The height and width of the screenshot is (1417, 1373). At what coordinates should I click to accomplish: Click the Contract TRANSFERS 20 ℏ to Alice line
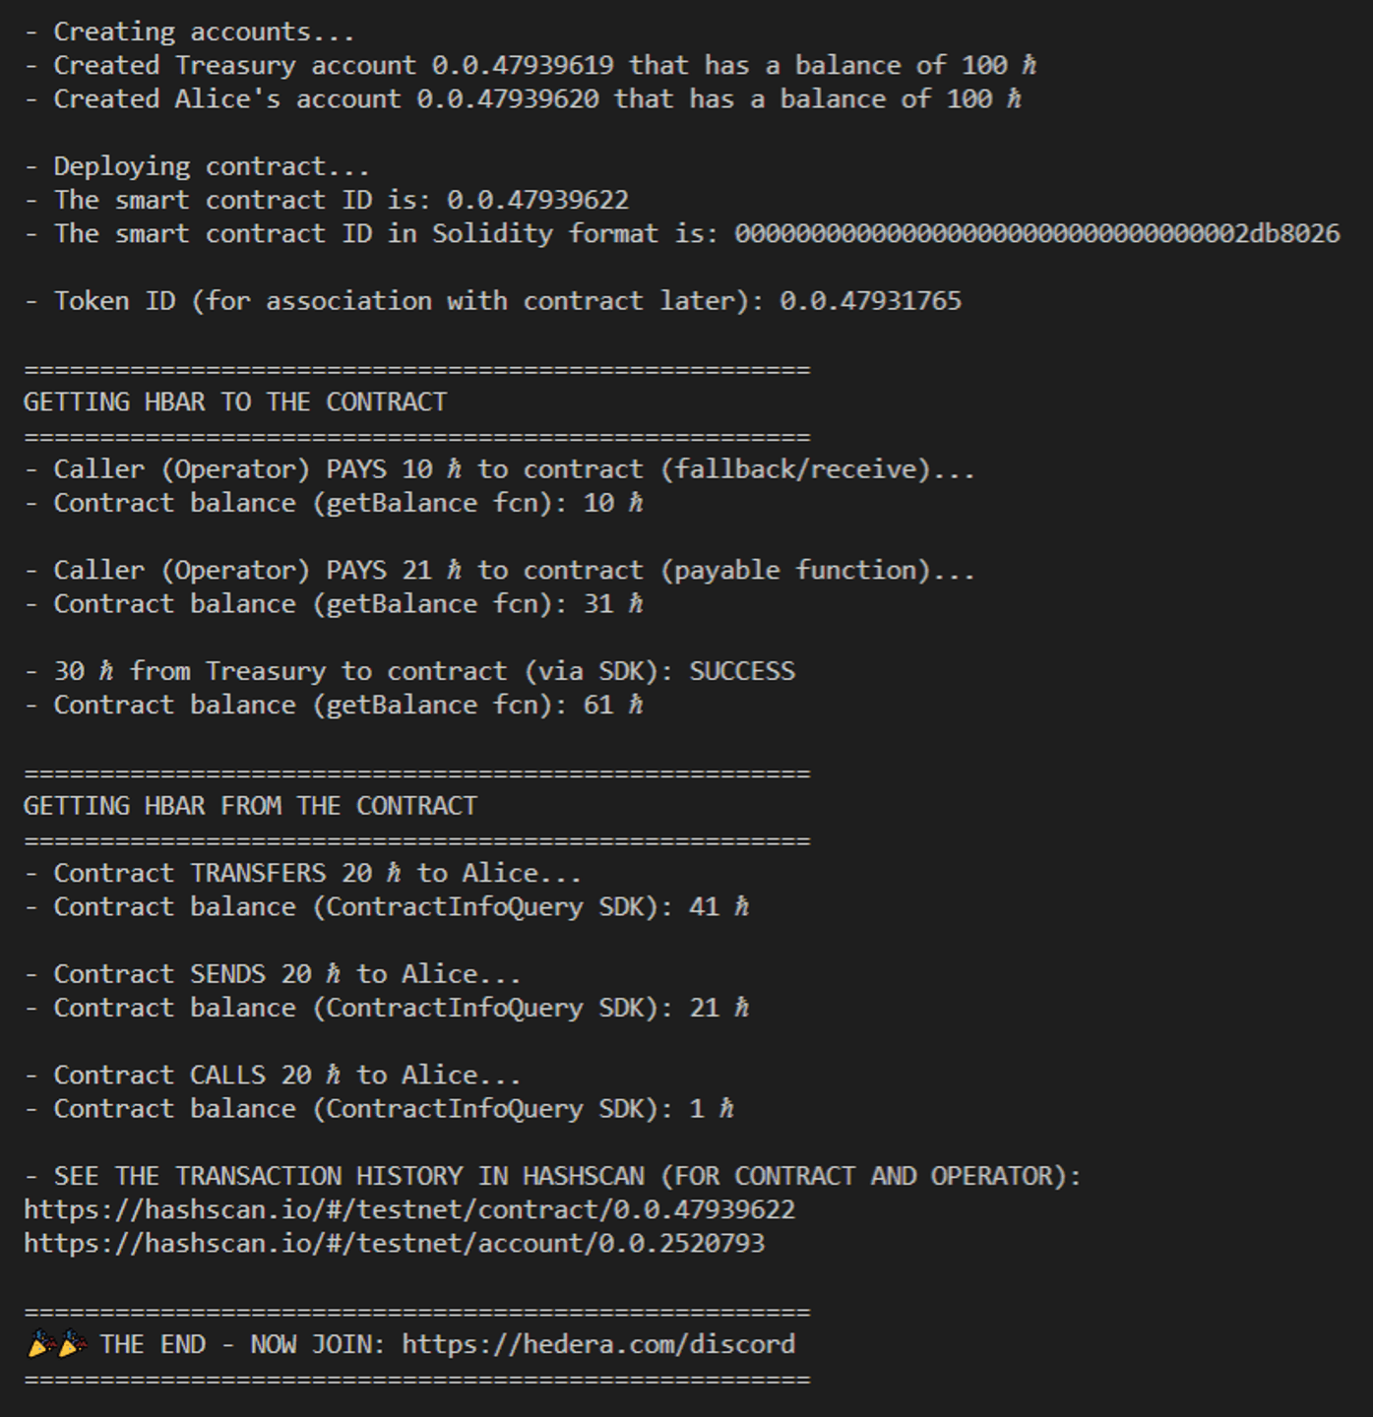pos(303,874)
